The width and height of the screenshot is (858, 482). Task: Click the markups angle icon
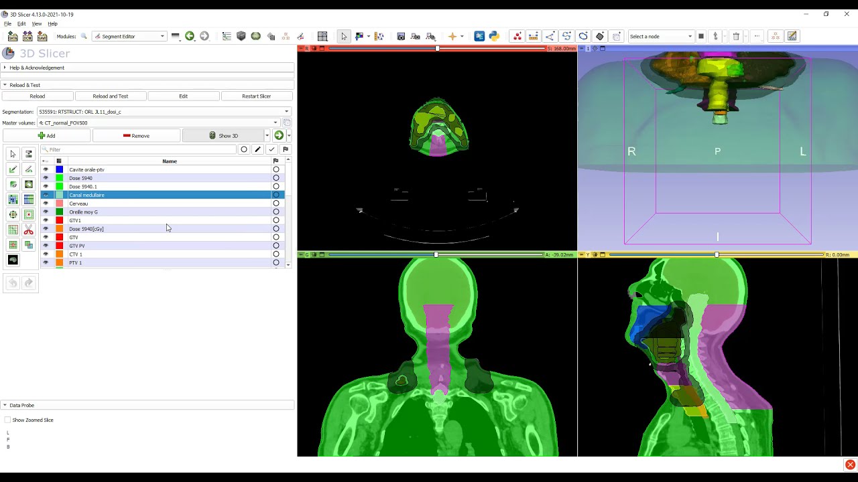pyautogui.click(x=550, y=36)
